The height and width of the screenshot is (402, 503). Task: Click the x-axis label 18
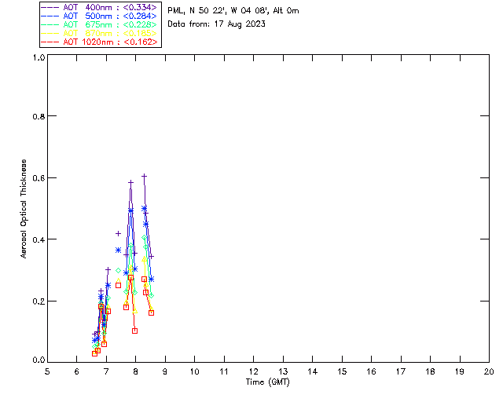click(430, 371)
